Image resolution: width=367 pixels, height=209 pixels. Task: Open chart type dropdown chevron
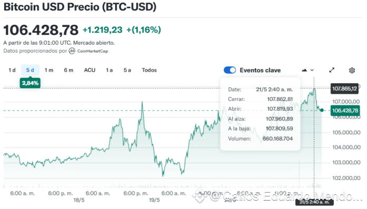pyautogui.click(x=312, y=70)
